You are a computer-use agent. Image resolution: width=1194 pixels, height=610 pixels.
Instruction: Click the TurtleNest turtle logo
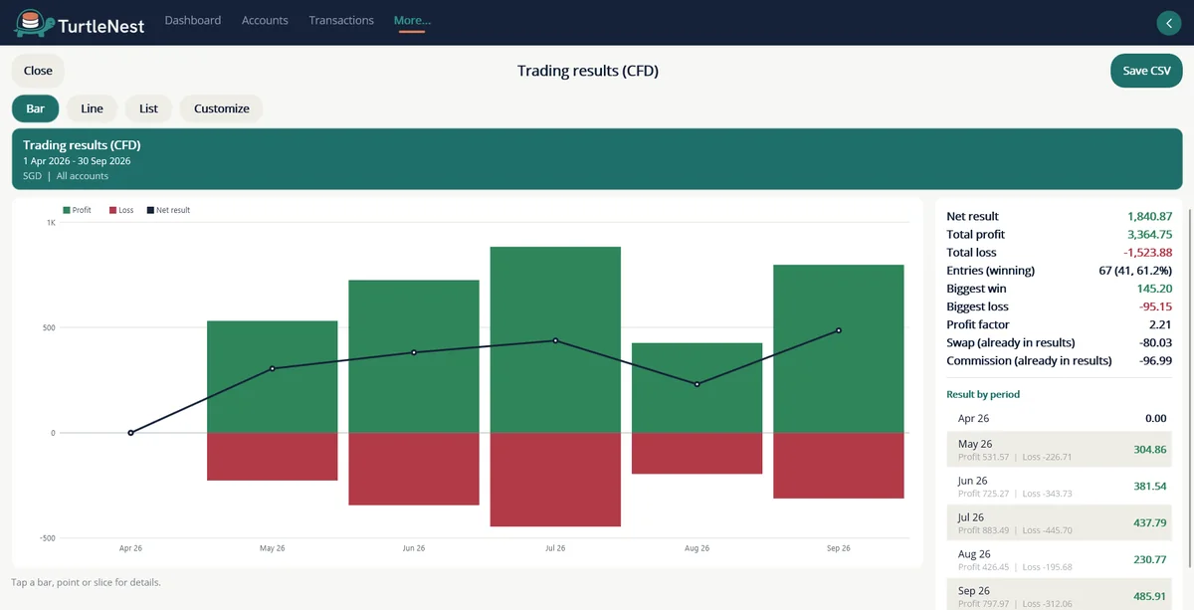click(x=32, y=22)
